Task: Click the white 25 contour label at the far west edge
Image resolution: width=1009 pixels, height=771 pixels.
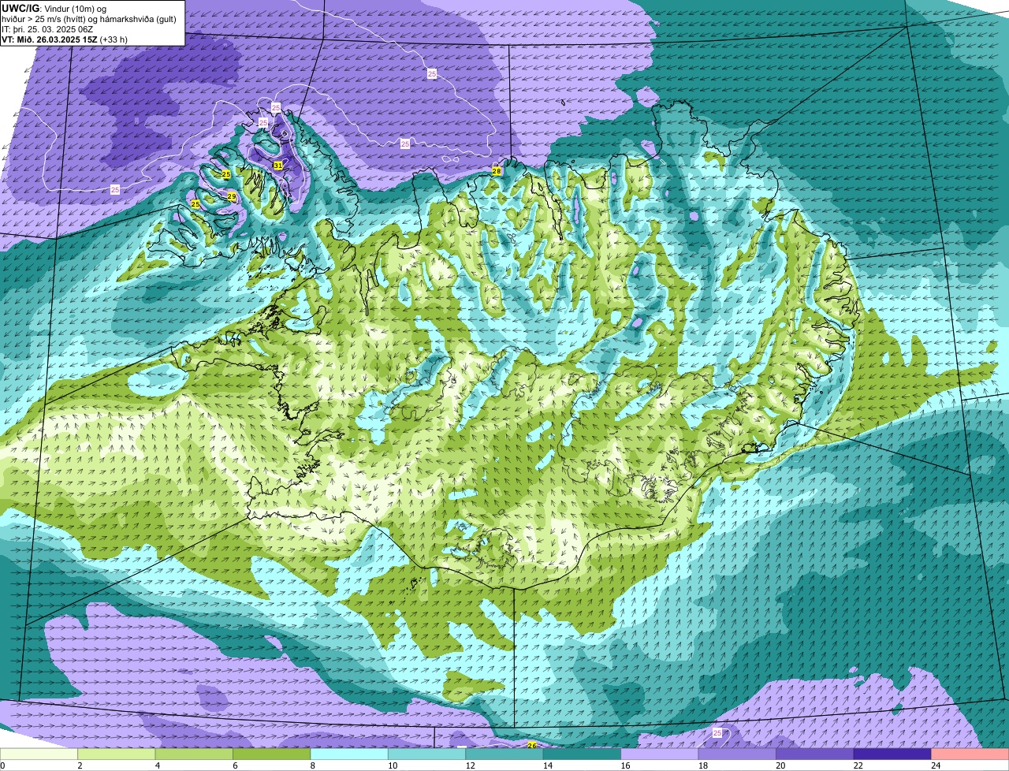Action: pos(115,190)
